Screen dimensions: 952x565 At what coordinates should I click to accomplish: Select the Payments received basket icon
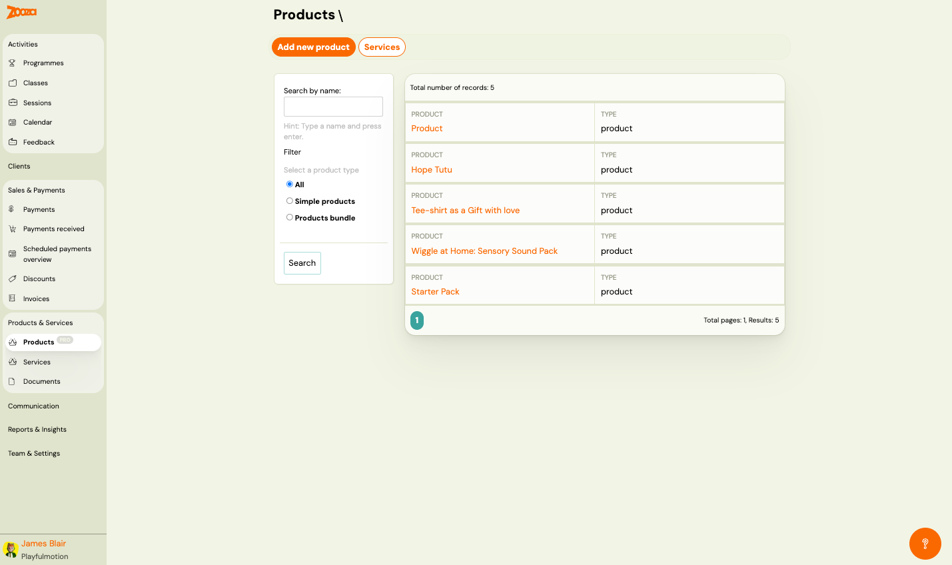pos(13,229)
